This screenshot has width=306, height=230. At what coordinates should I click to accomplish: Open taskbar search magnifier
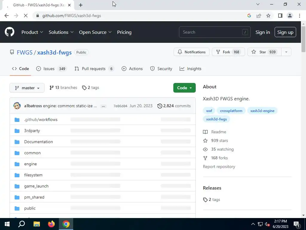point(22,224)
